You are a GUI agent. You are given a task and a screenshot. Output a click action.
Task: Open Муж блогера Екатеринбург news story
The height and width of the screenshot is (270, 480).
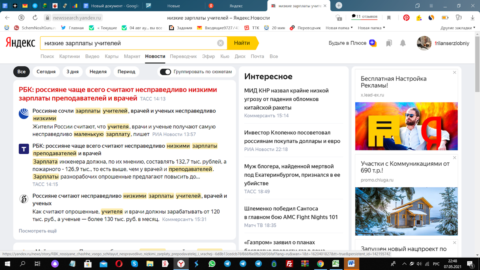pyautogui.click(x=292, y=175)
